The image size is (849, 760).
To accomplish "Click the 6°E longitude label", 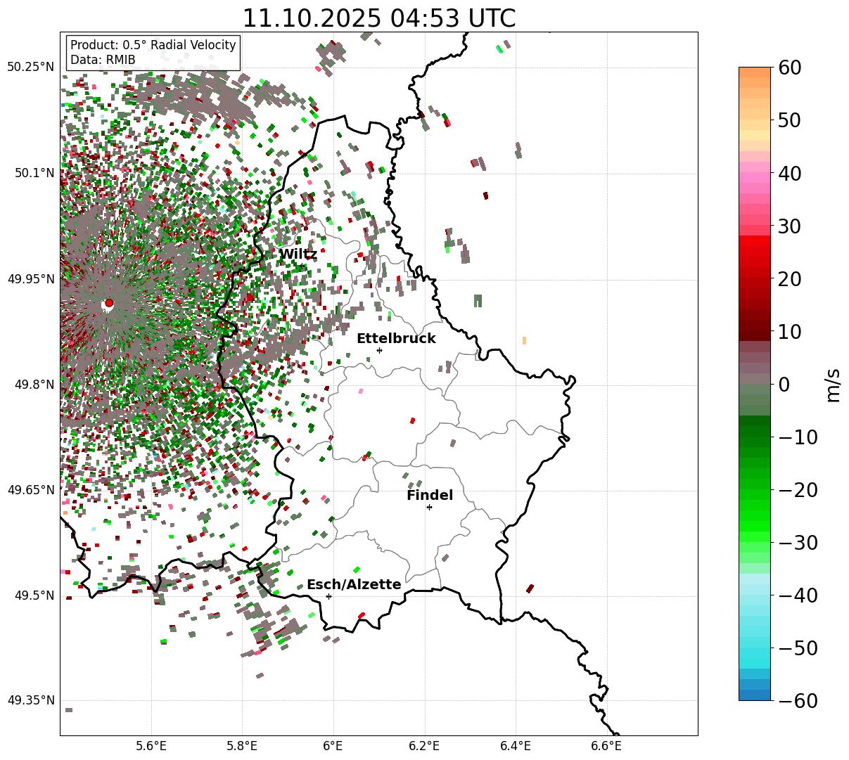I will click(333, 746).
